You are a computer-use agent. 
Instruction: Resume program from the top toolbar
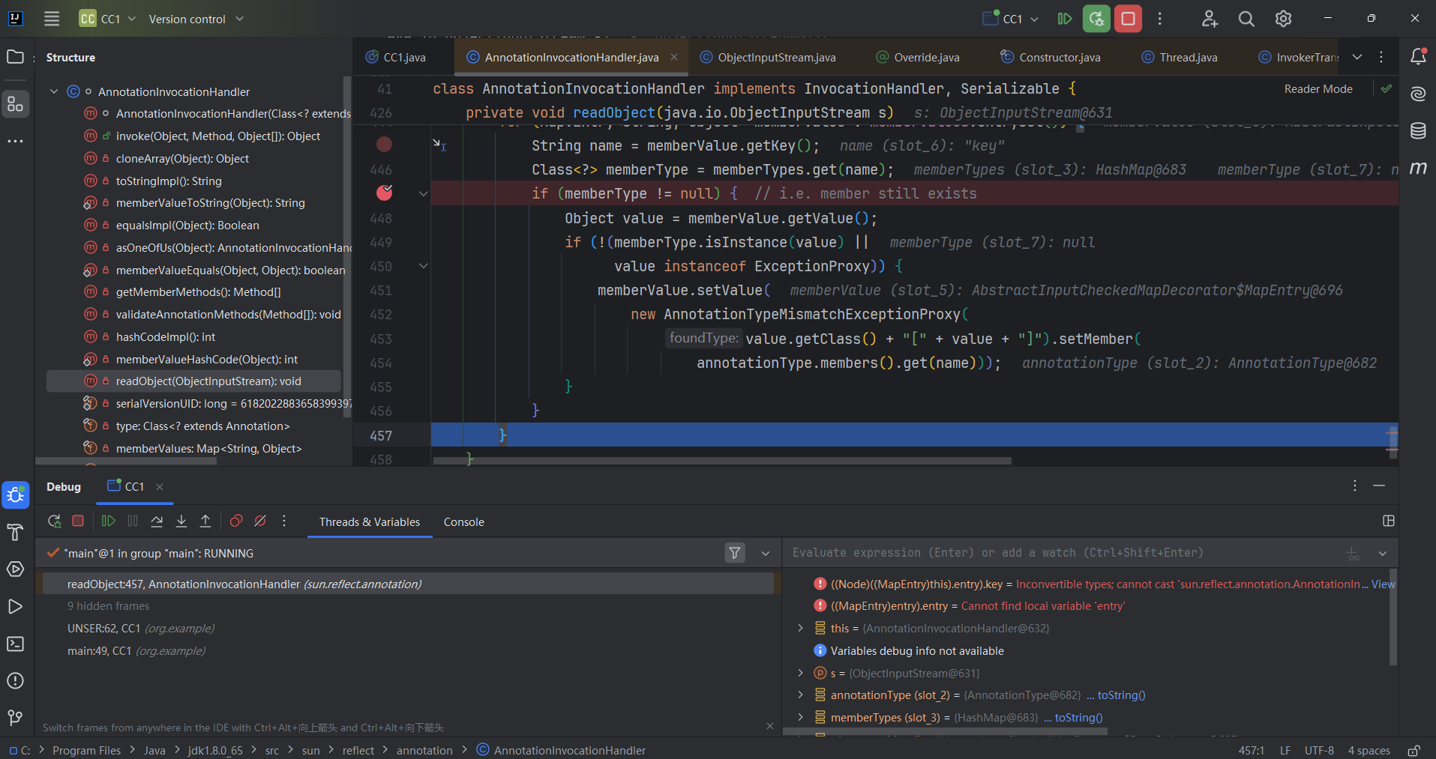coord(1065,19)
